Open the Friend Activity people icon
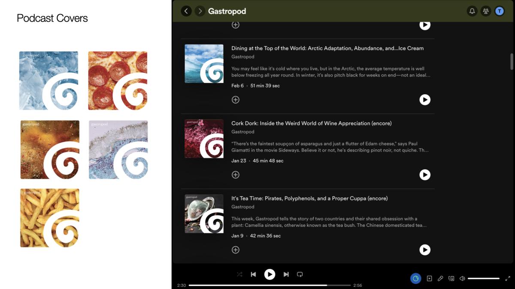The width and height of the screenshot is (515, 289). point(486,11)
